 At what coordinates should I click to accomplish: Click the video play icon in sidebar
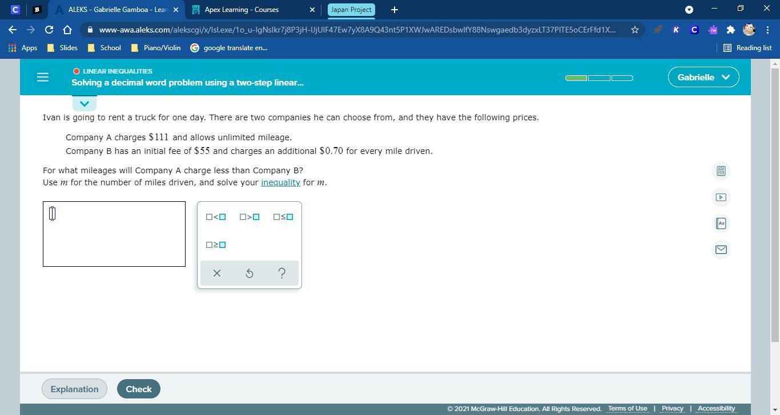721,197
